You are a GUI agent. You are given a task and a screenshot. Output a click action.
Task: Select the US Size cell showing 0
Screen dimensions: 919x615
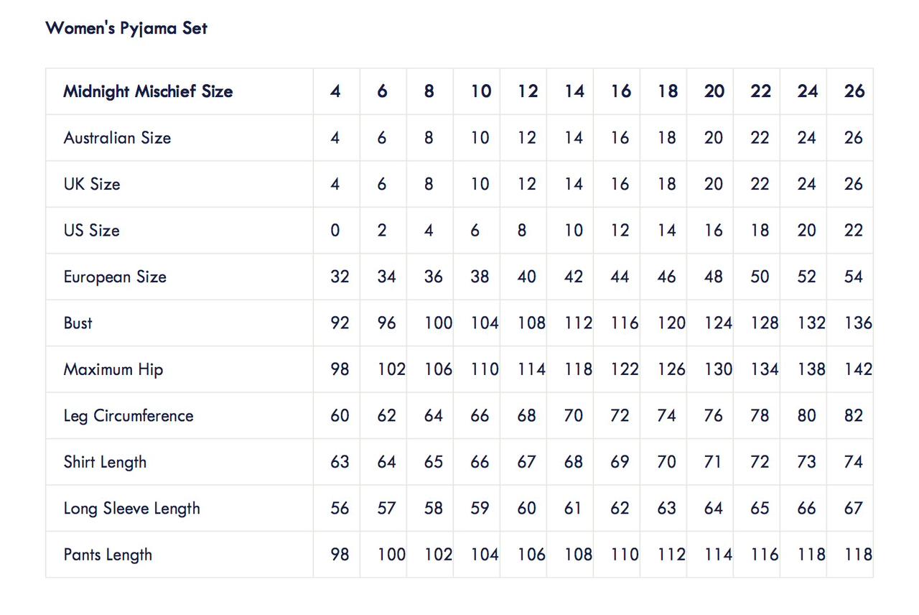[x=335, y=231]
